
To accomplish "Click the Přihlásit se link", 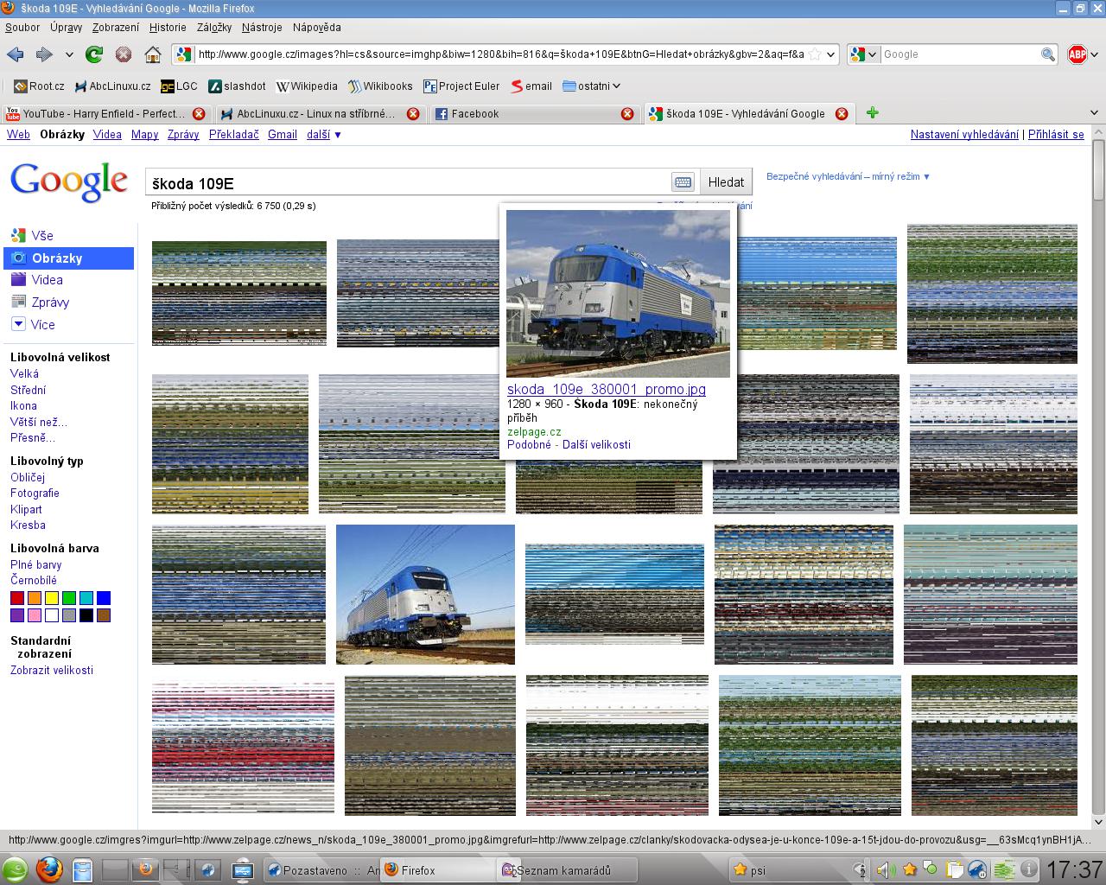I will (1056, 134).
